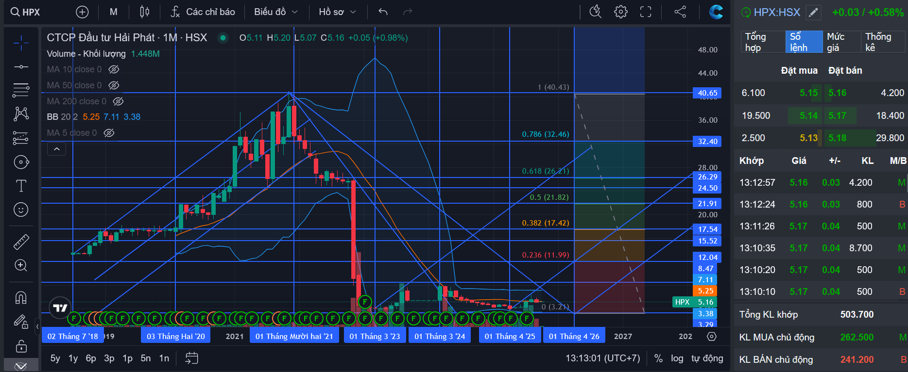This screenshot has width=908, height=372.
Task: Select the ruler measure tool
Action: click(21, 242)
